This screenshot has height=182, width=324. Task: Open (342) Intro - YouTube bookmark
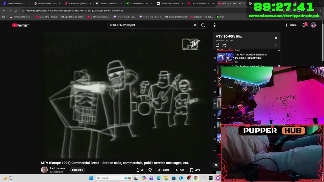click(47, 17)
